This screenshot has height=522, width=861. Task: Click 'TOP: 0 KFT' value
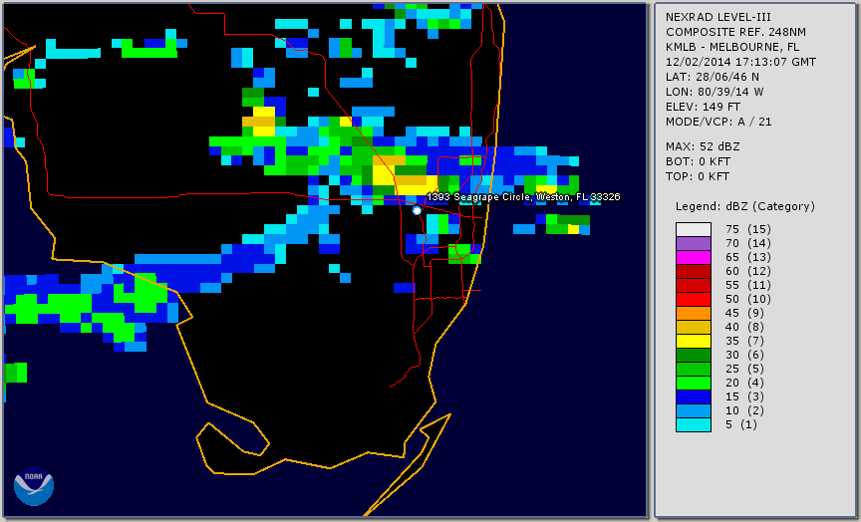pyautogui.click(x=698, y=176)
